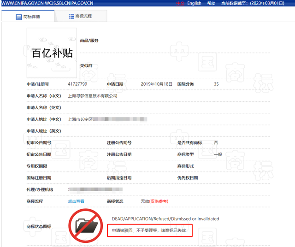Screen dimensions: 295x247
Task: Click the 后期指定日期 label
Action: point(119,178)
